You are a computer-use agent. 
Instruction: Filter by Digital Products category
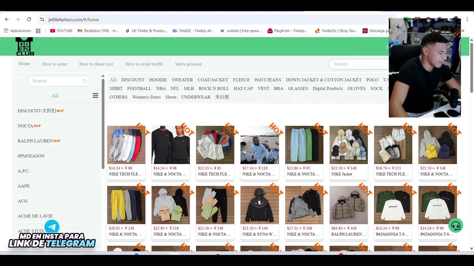tap(328, 88)
